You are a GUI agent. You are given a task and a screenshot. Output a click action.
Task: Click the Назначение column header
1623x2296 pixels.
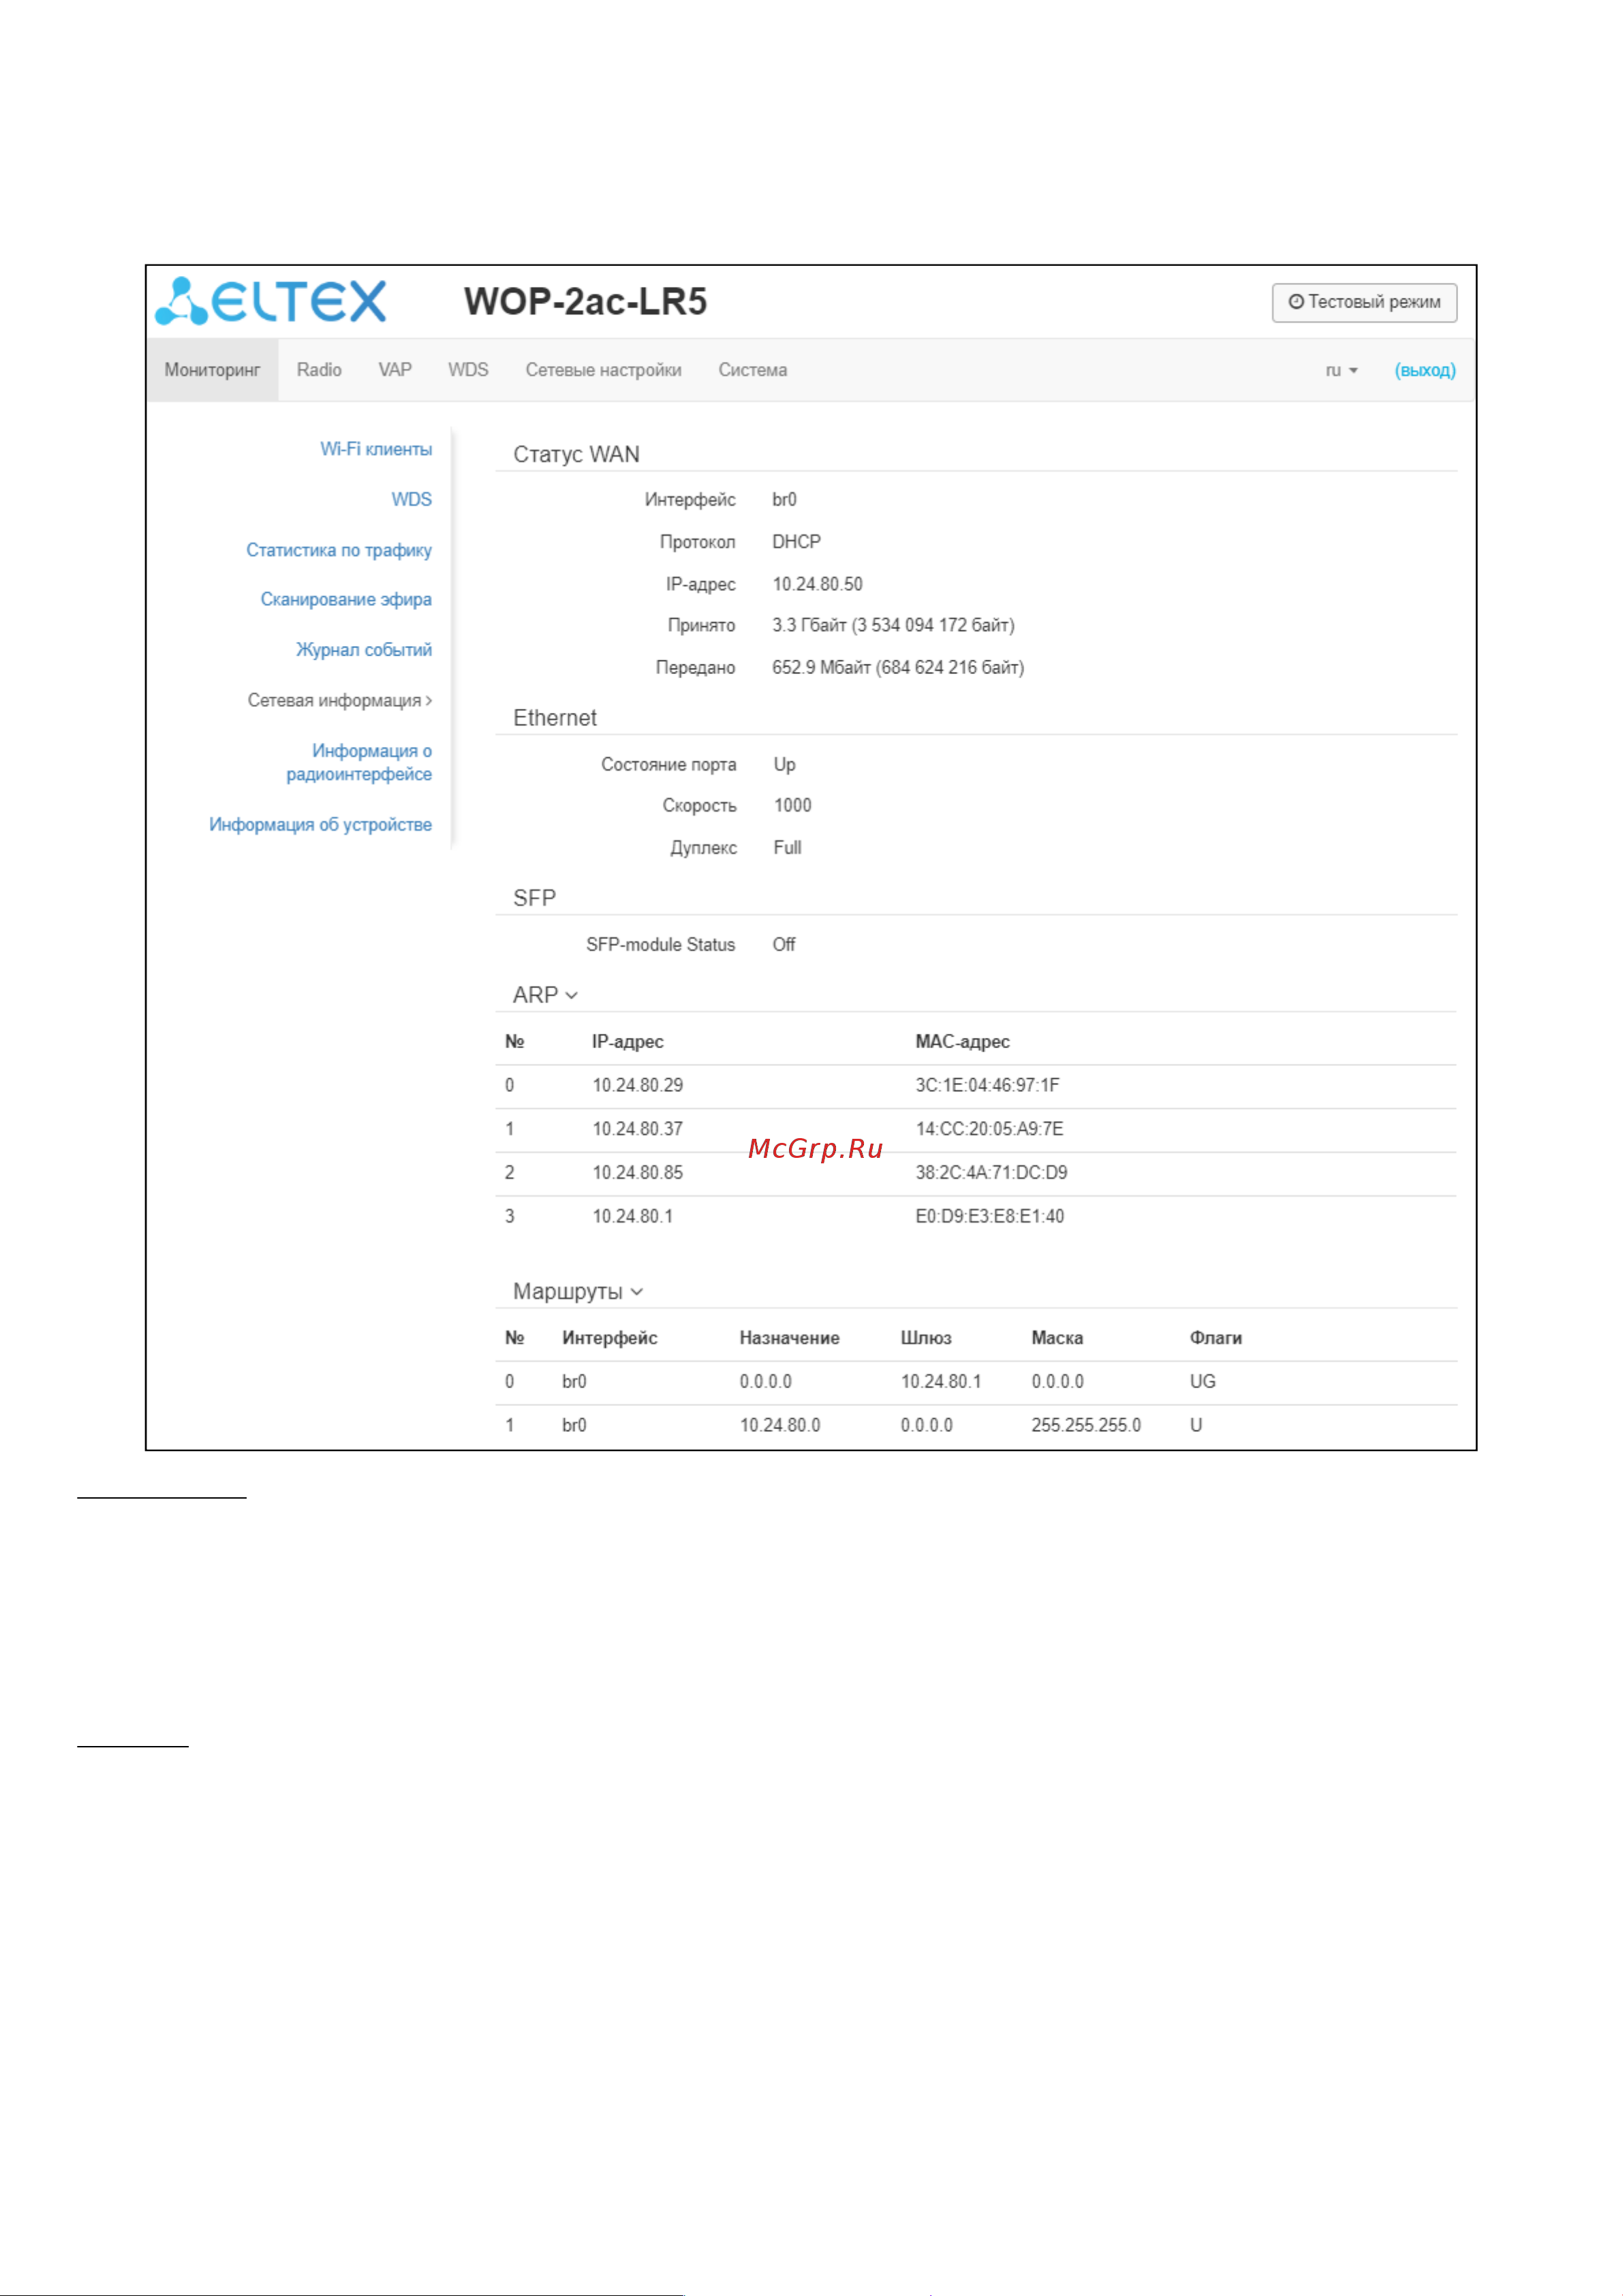790,1338
